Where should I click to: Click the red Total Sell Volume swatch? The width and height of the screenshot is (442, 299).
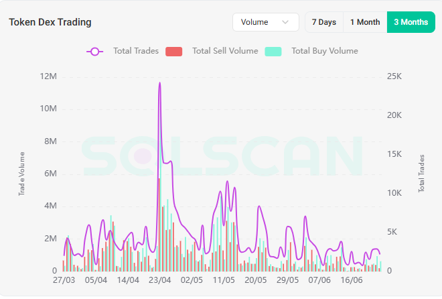(x=173, y=51)
